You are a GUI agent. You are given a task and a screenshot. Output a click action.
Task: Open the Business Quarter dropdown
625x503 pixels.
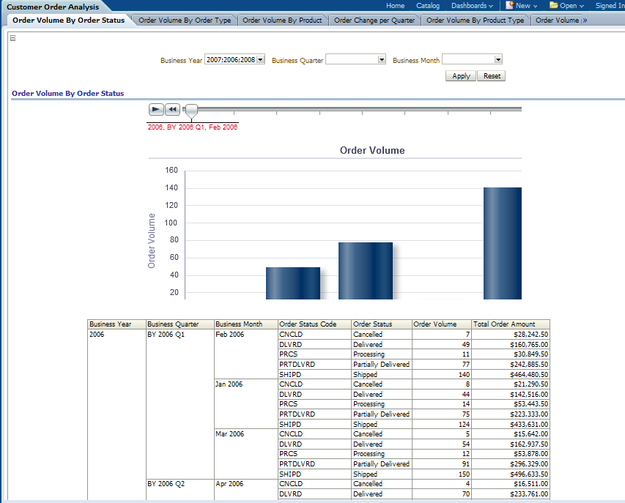point(382,60)
